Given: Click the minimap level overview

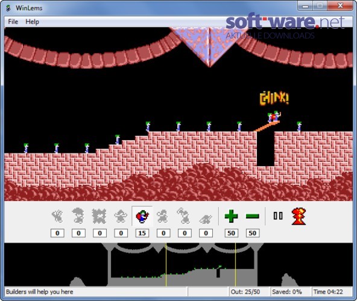Looking at the screenshot, I should [x=178, y=264].
